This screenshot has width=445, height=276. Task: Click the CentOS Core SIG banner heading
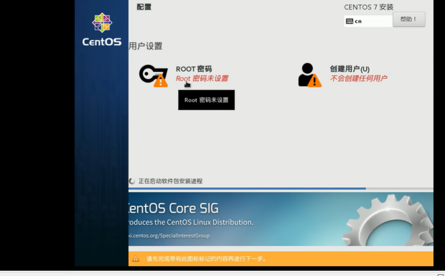(173, 208)
